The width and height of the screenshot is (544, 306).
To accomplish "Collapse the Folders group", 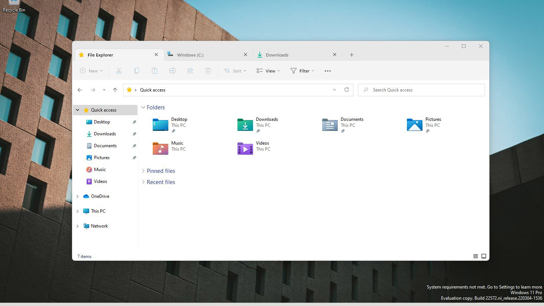I will pyautogui.click(x=143, y=107).
